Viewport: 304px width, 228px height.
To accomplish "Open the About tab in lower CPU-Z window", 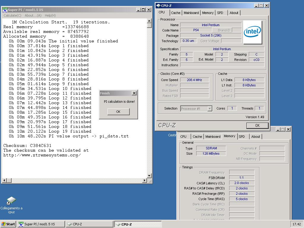I will tap(256, 137).
